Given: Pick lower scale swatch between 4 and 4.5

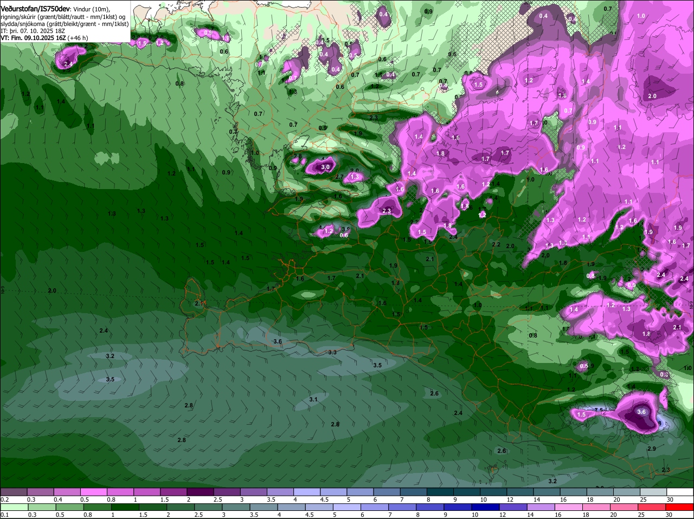Looking at the screenshot, I should (x=291, y=507).
